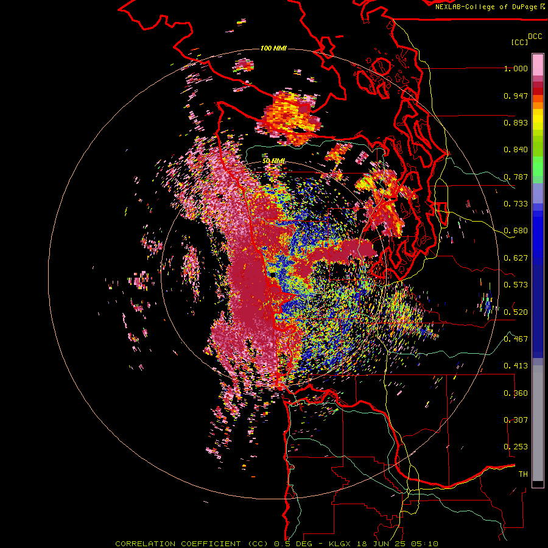
Task: Click the TH label beside the color bar
Action: click(x=523, y=474)
